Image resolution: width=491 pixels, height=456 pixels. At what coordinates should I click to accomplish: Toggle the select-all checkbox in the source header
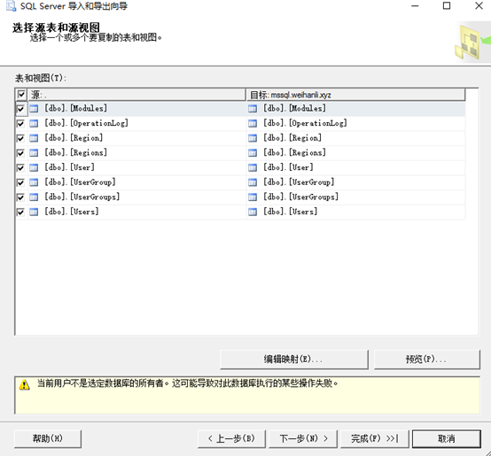click(21, 94)
